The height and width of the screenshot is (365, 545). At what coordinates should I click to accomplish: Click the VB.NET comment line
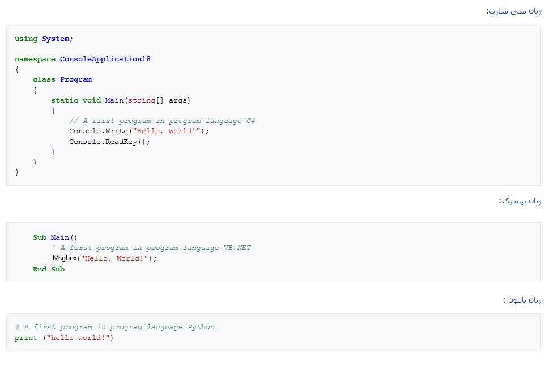tap(151, 248)
